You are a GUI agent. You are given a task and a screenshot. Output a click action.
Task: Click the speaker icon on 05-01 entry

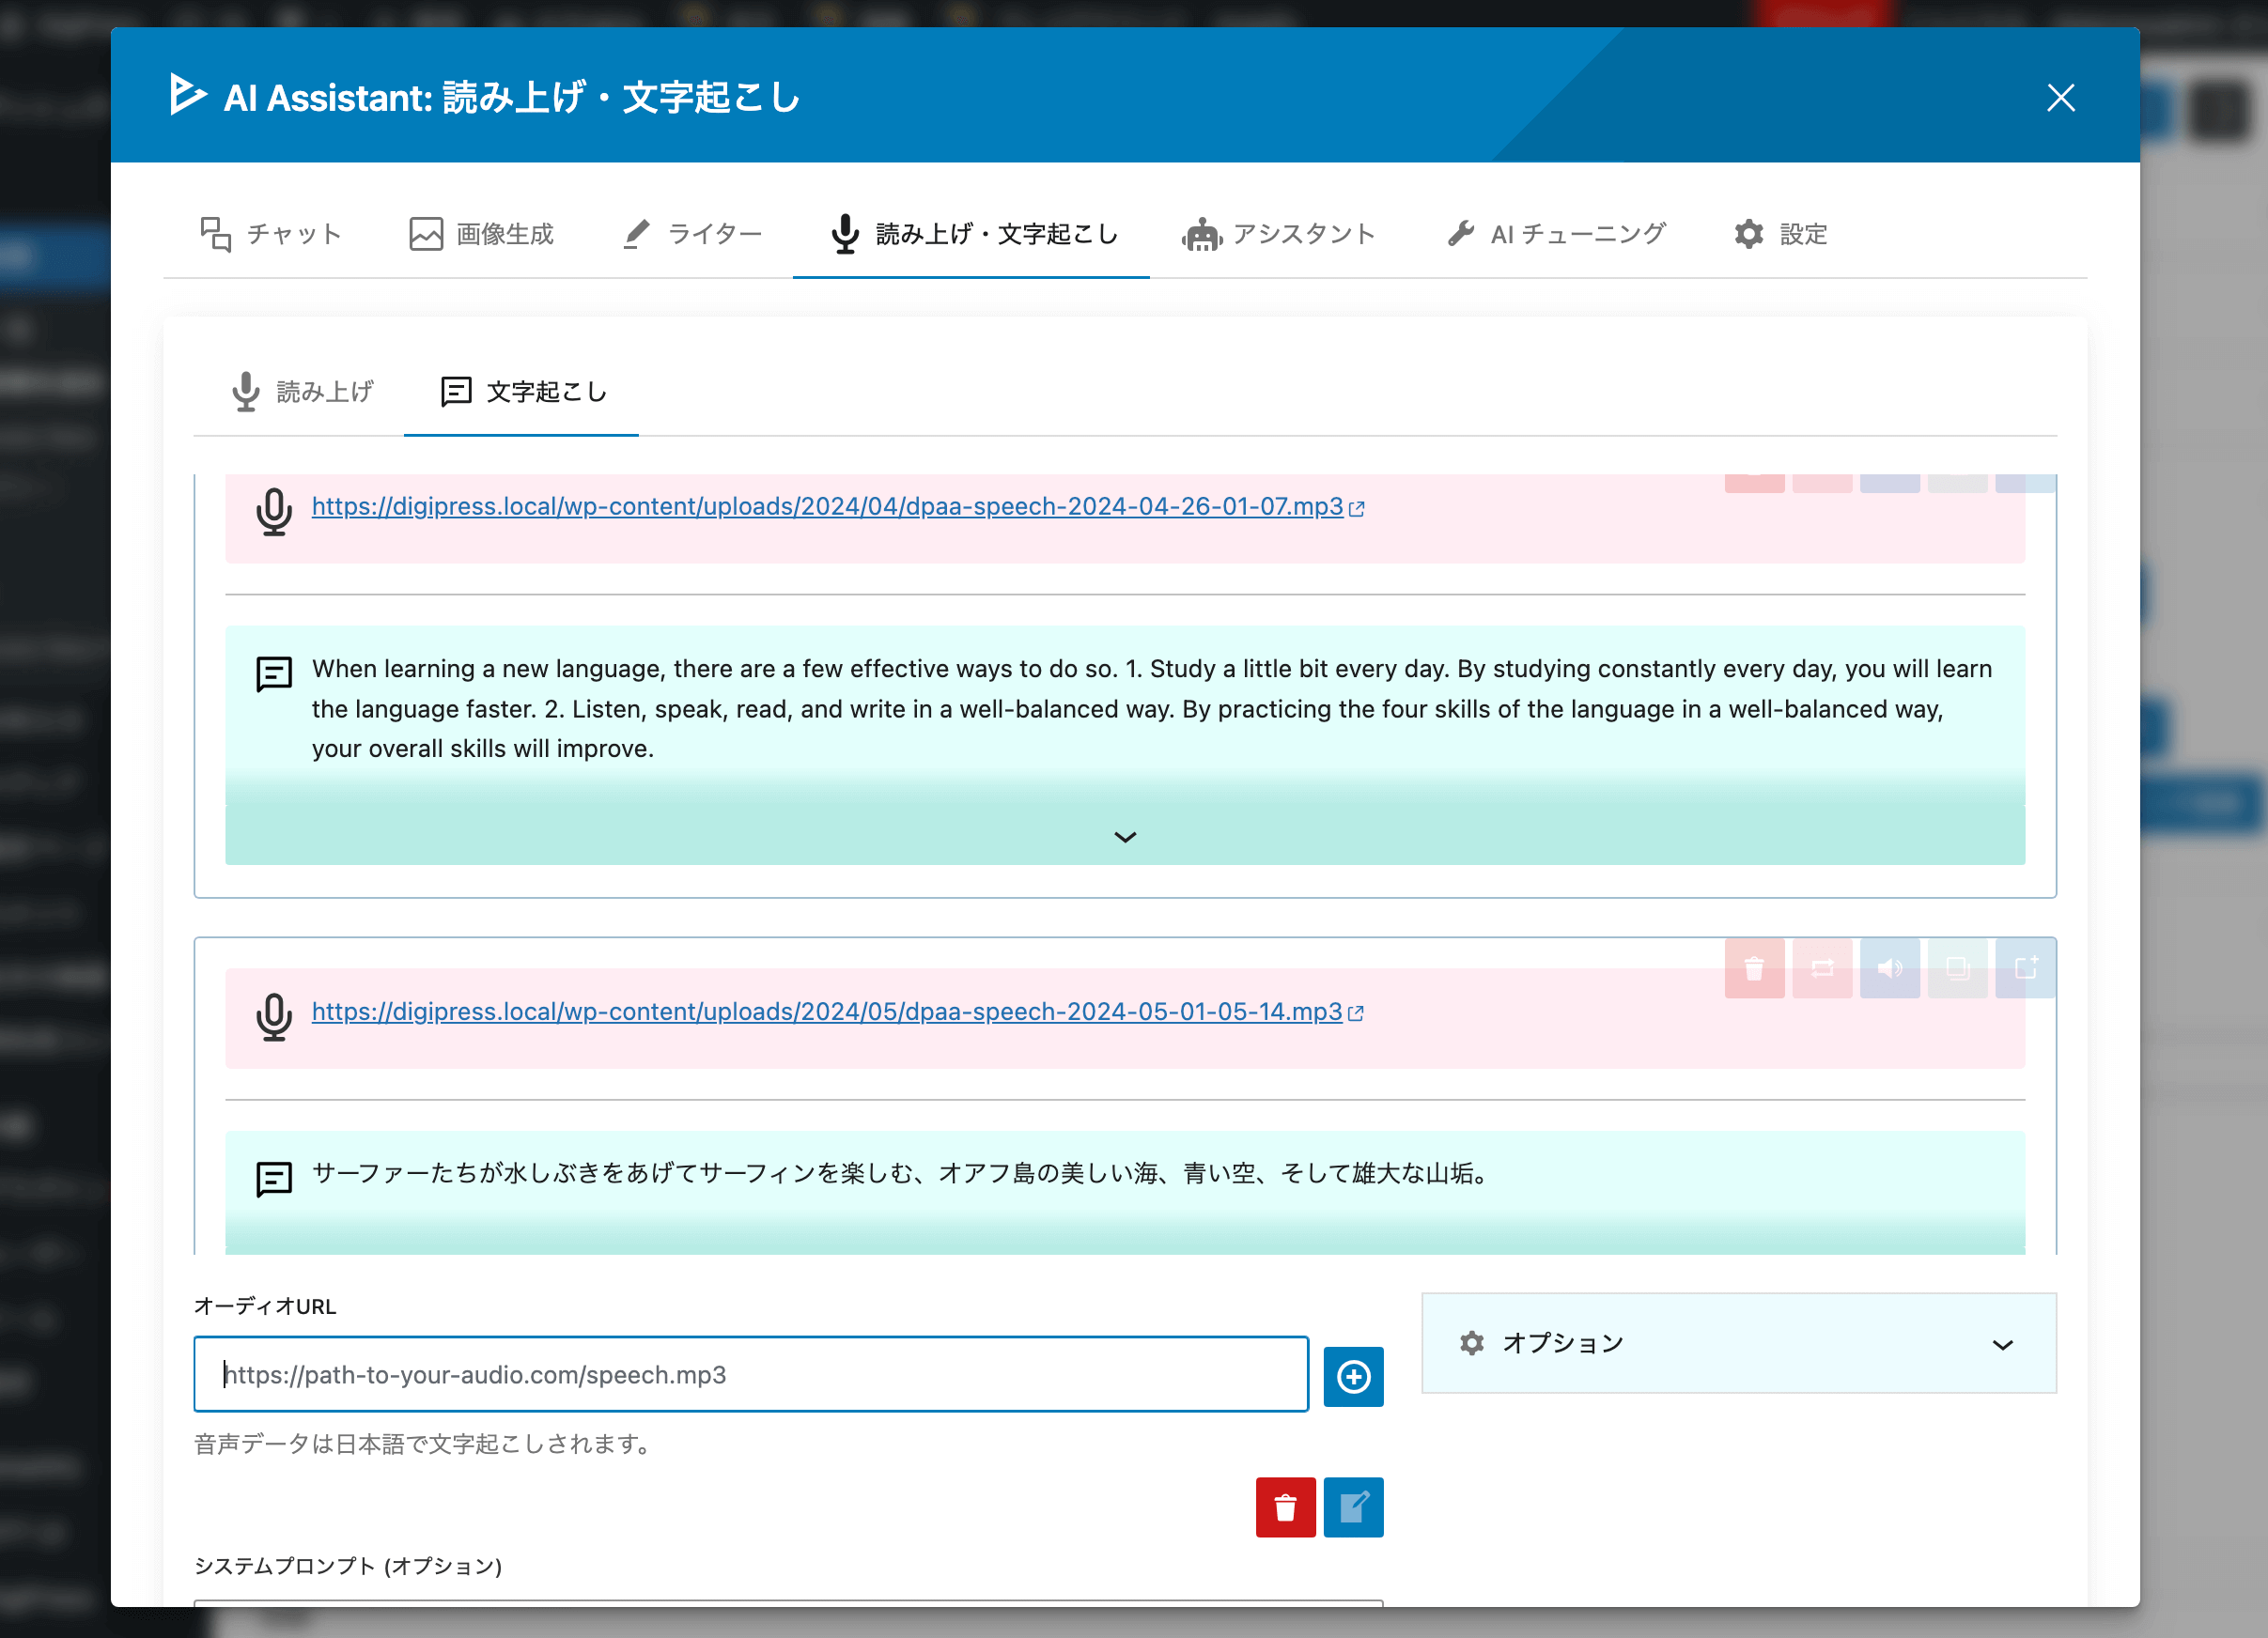click(1890, 967)
